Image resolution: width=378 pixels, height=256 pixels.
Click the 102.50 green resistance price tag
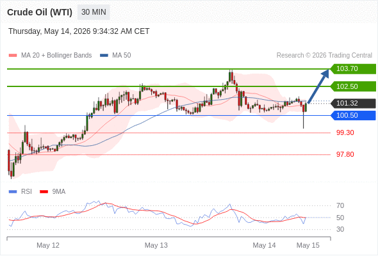click(x=353, y=86)
